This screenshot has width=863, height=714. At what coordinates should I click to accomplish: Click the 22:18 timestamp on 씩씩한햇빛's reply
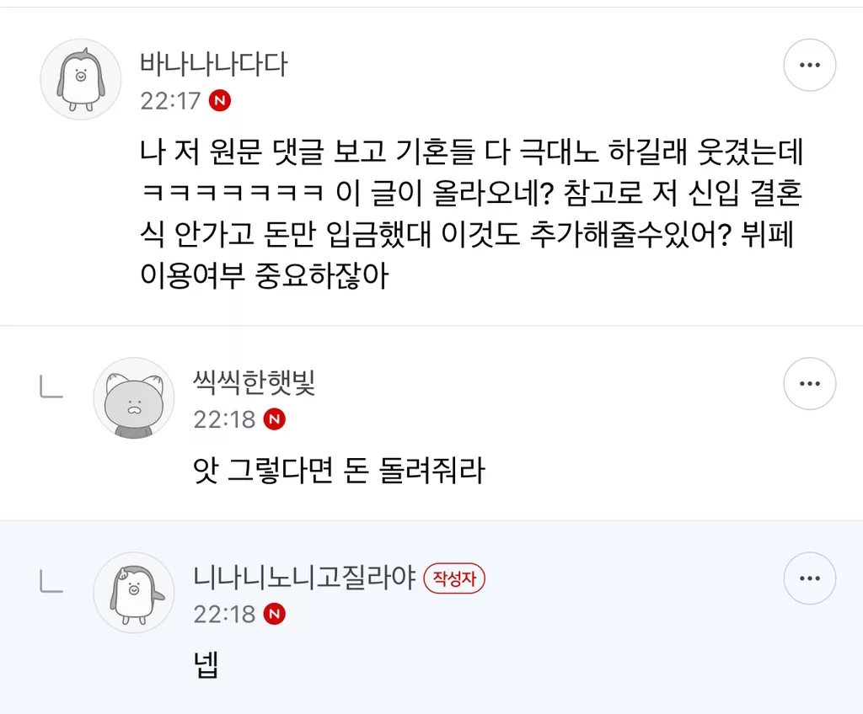(224, 419)
